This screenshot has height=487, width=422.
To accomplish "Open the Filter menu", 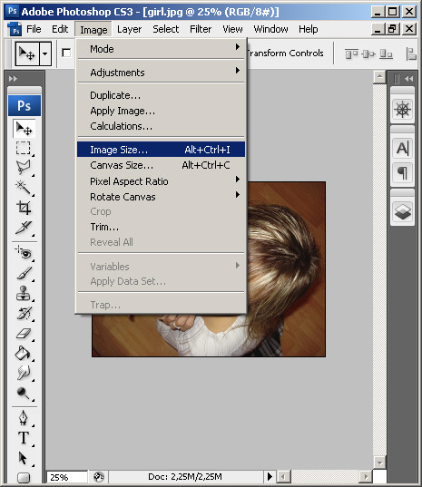I will (x=201, y=29).
